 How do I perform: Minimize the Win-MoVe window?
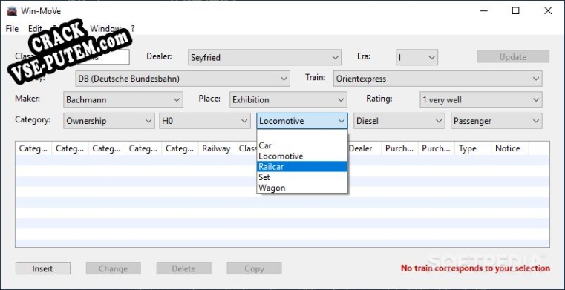483,11
